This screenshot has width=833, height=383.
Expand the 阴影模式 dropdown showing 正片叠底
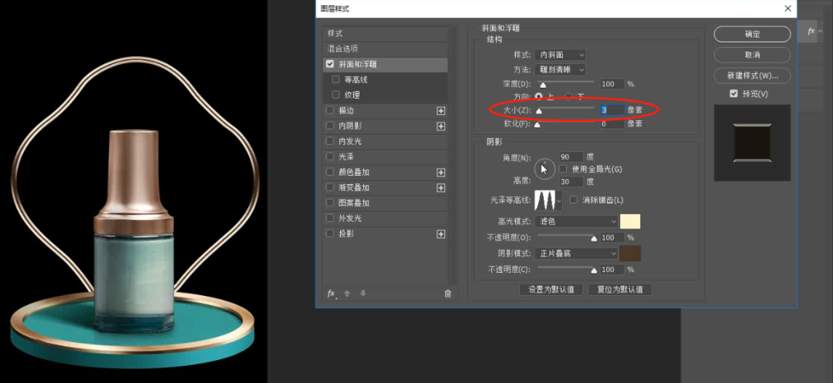tap(578, 253)
